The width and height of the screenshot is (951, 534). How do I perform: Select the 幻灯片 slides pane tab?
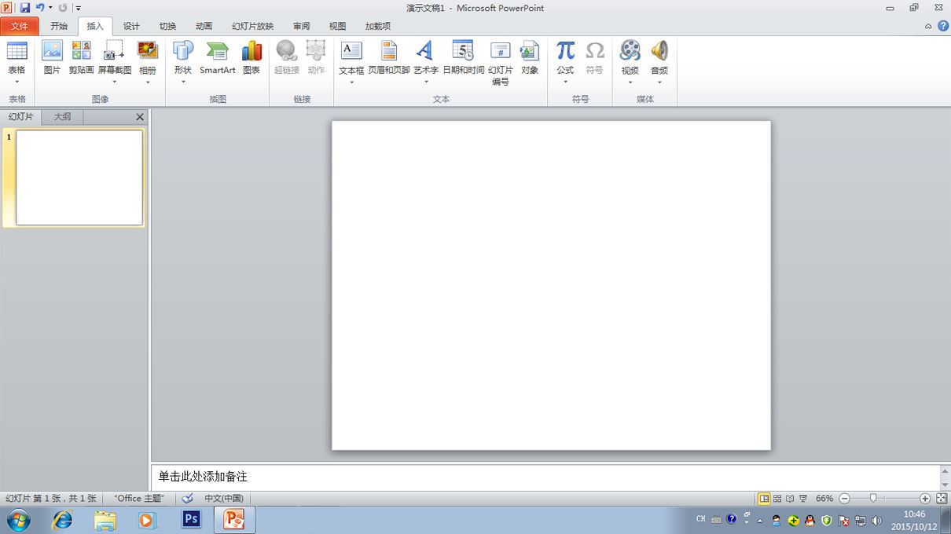point(21,117)
